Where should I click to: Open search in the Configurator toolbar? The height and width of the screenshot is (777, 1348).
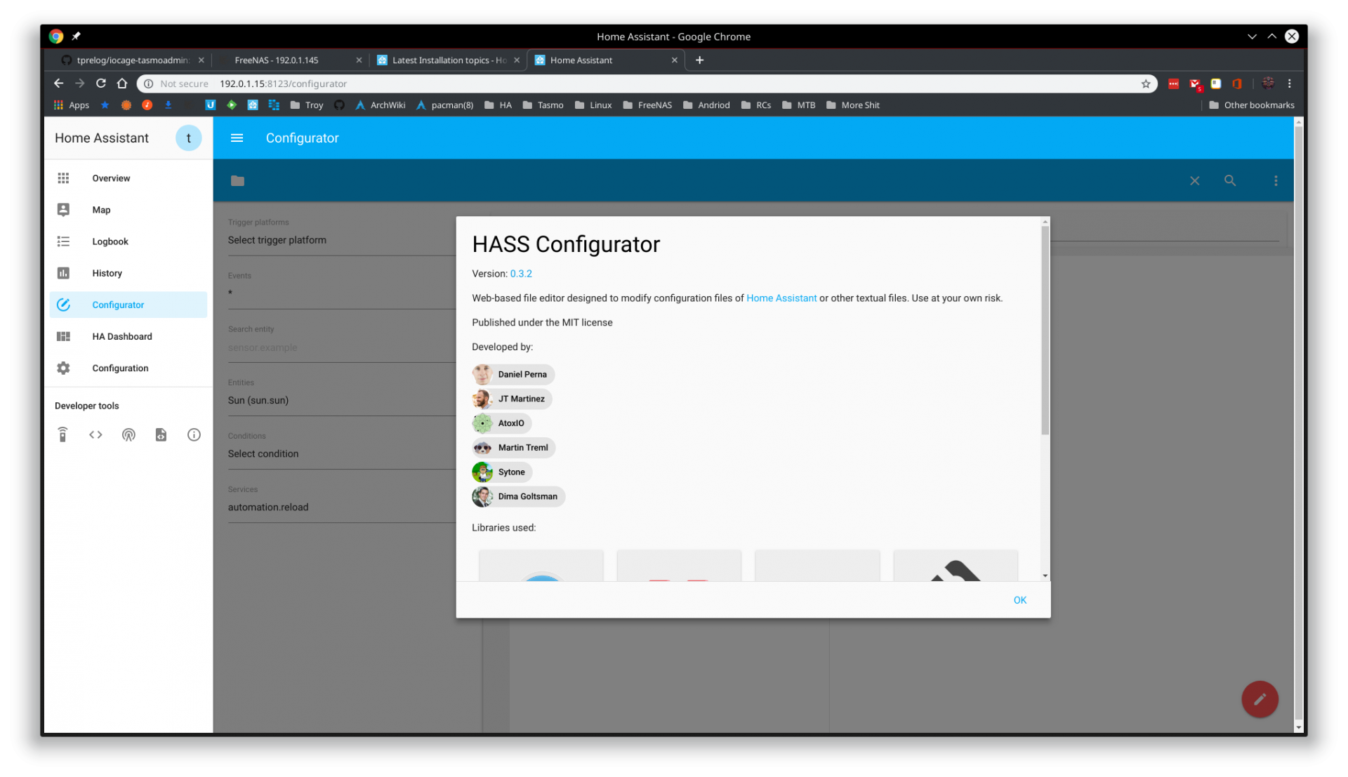coord(1230,181)
